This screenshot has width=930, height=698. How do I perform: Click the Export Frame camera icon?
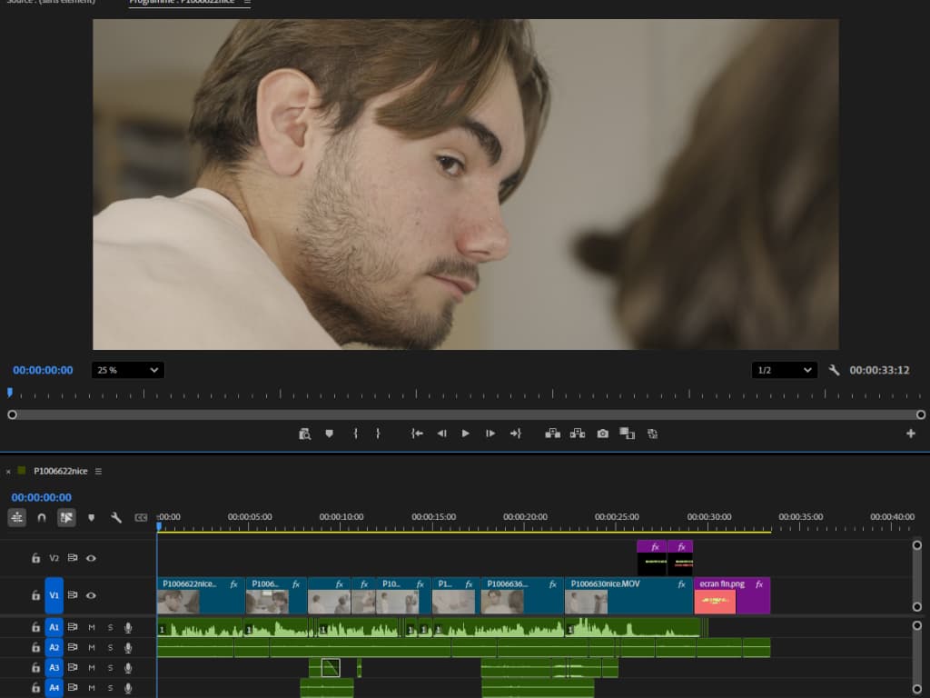pos(602,434)
